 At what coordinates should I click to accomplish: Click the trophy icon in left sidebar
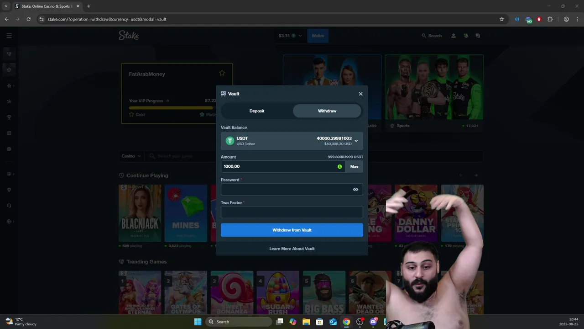coord(9,117)
